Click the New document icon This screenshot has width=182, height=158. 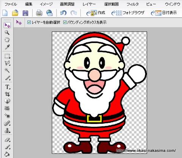click(5, 13)
